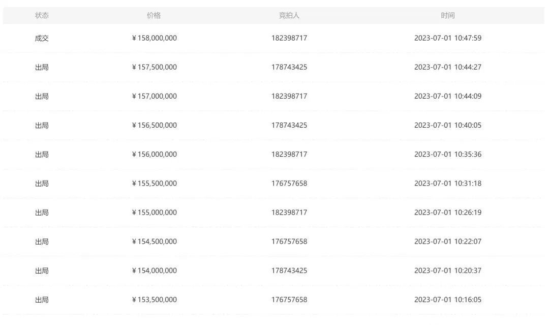
Task: Click the ¥157,500,000 bid price
Action: 154,67
